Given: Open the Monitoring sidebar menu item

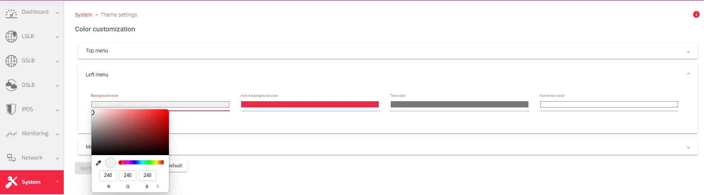Looking at the screenshot, I should pos(35,133).
